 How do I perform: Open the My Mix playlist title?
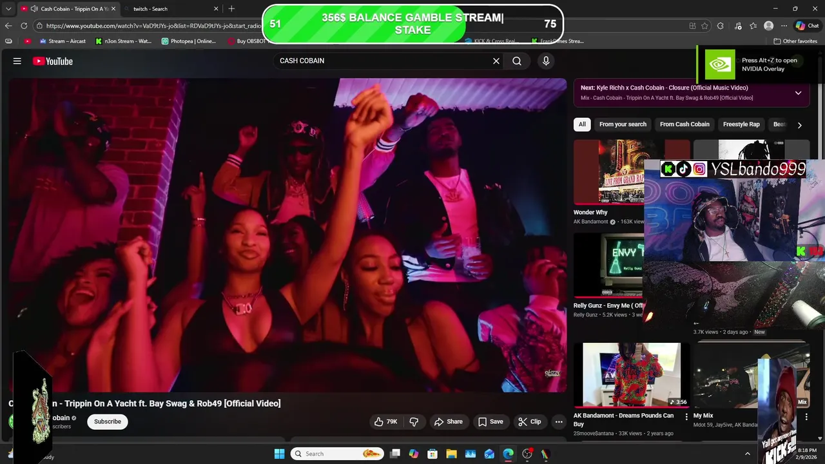tap(703, 416)
